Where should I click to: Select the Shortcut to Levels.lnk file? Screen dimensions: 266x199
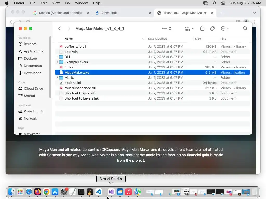[x=152, y=98]
